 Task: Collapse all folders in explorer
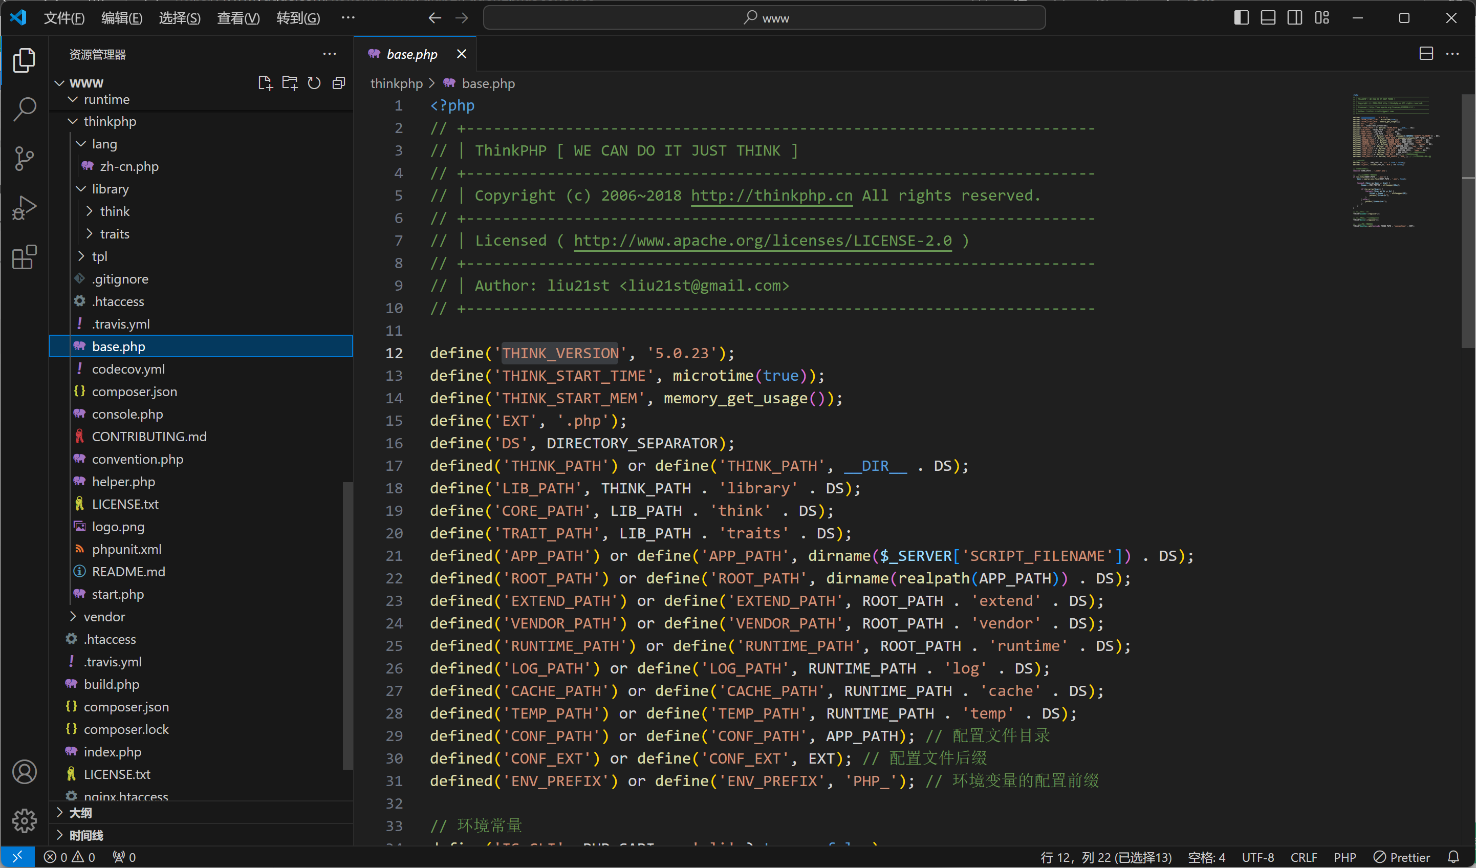click(338, 82)
